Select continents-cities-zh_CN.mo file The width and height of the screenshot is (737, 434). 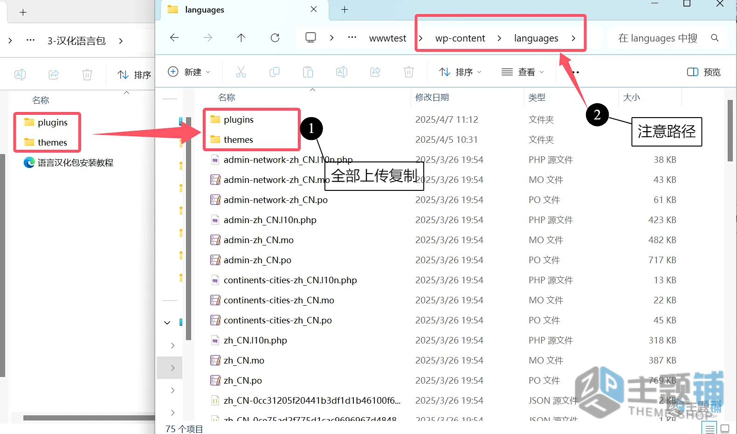point(272,300)
